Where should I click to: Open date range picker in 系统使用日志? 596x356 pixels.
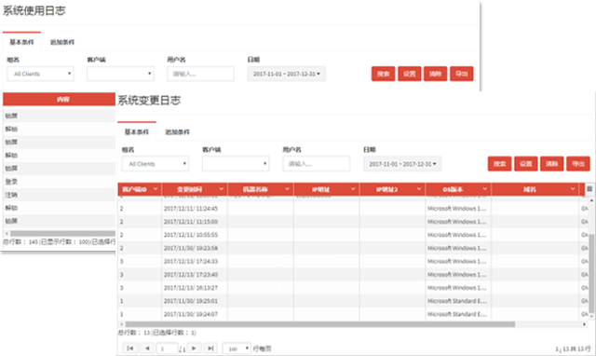click(x=287, y=74)
